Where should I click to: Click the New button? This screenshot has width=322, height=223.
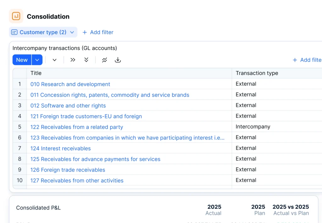tap(21, 60)
